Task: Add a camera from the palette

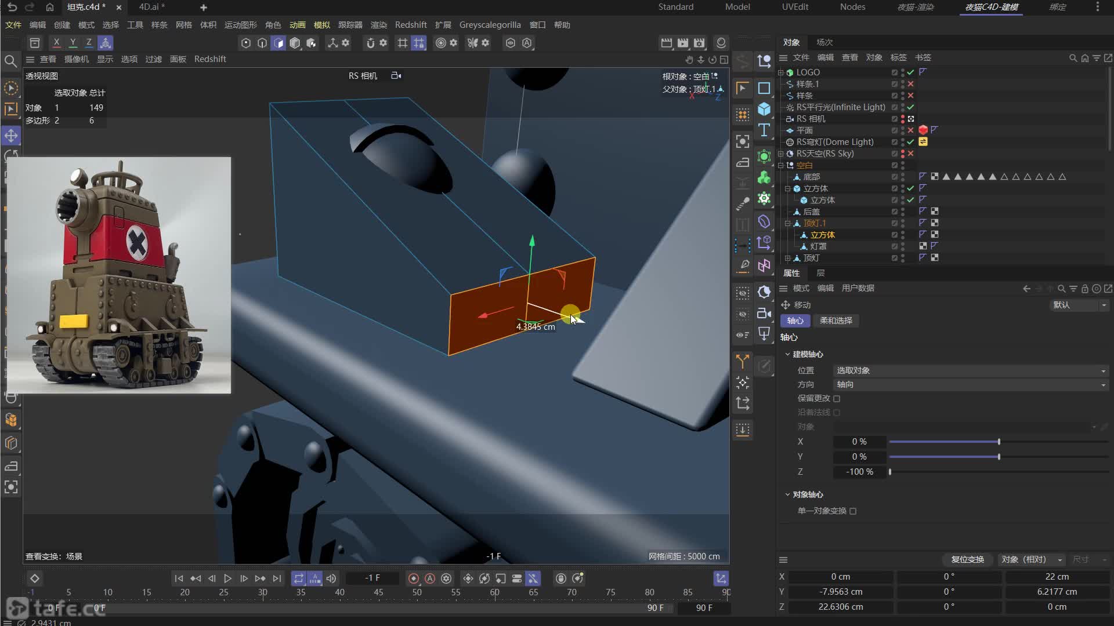Action: click(764, 314)
